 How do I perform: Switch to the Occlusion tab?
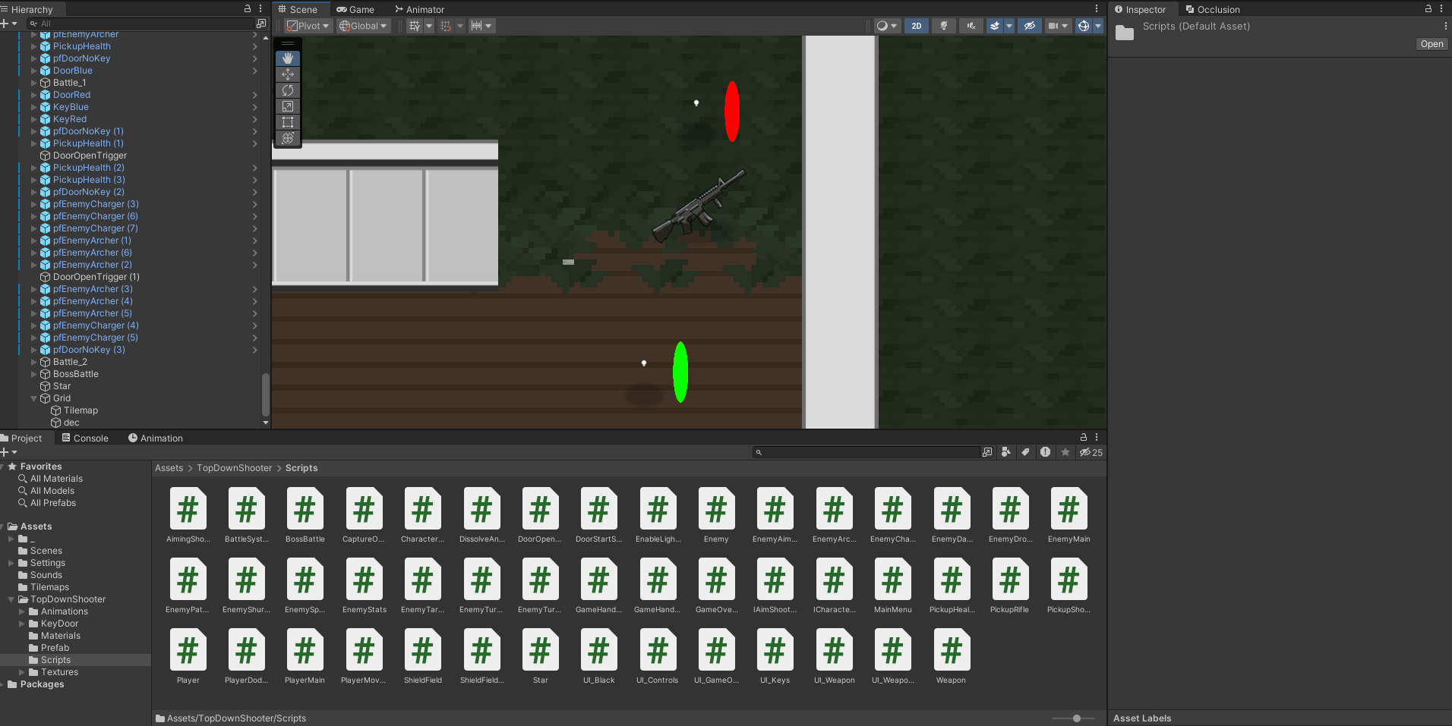click(x=1213, y=9)
